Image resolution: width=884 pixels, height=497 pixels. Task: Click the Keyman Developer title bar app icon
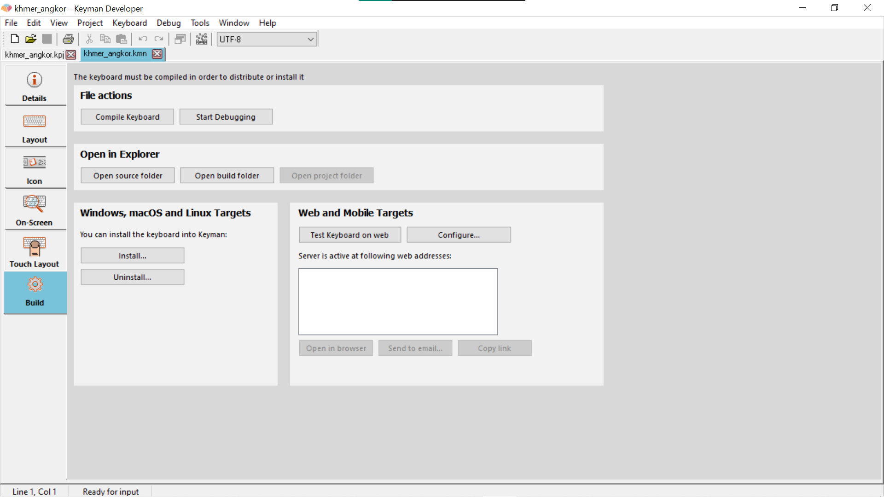point(6,8)
